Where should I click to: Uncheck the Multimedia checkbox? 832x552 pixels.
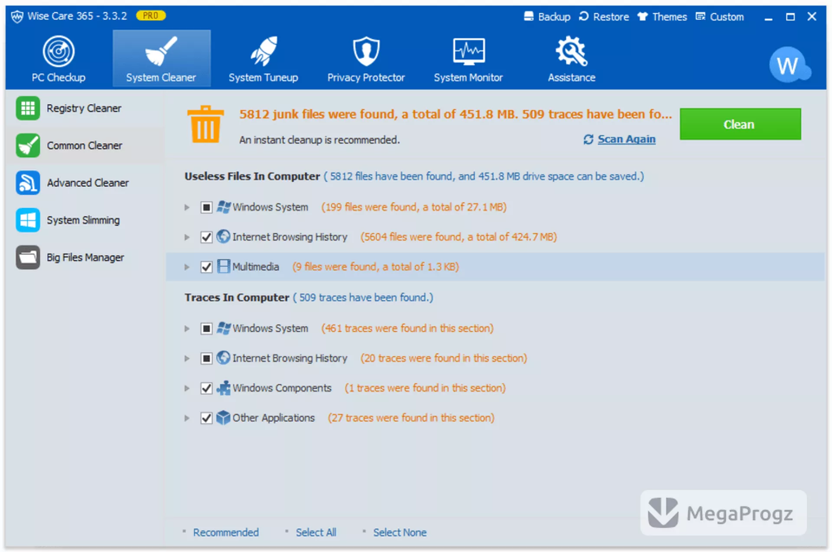point(206,267)
